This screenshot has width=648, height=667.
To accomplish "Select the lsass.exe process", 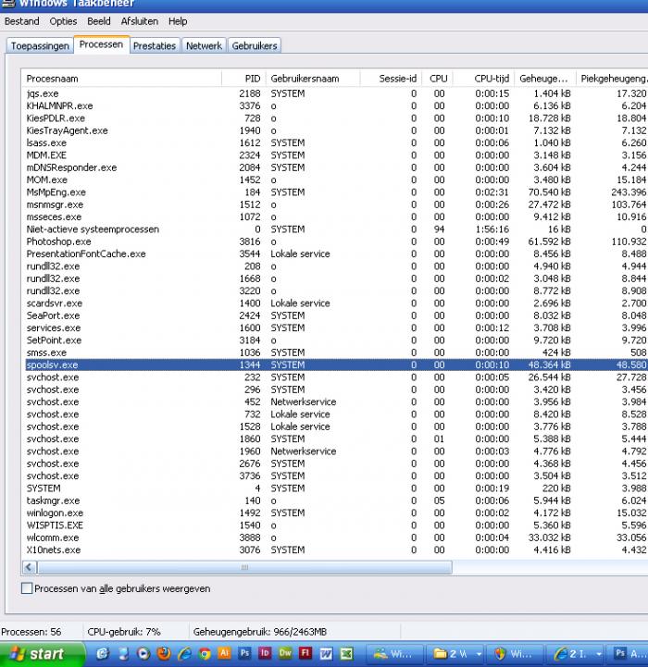I will [336, 142].
